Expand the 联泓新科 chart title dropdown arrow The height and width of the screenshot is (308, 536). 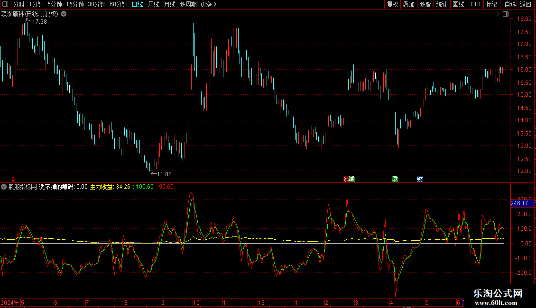64,14
